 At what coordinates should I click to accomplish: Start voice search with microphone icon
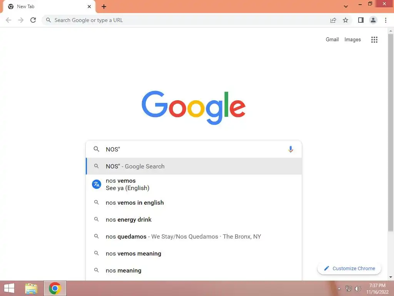coord(290,149)
